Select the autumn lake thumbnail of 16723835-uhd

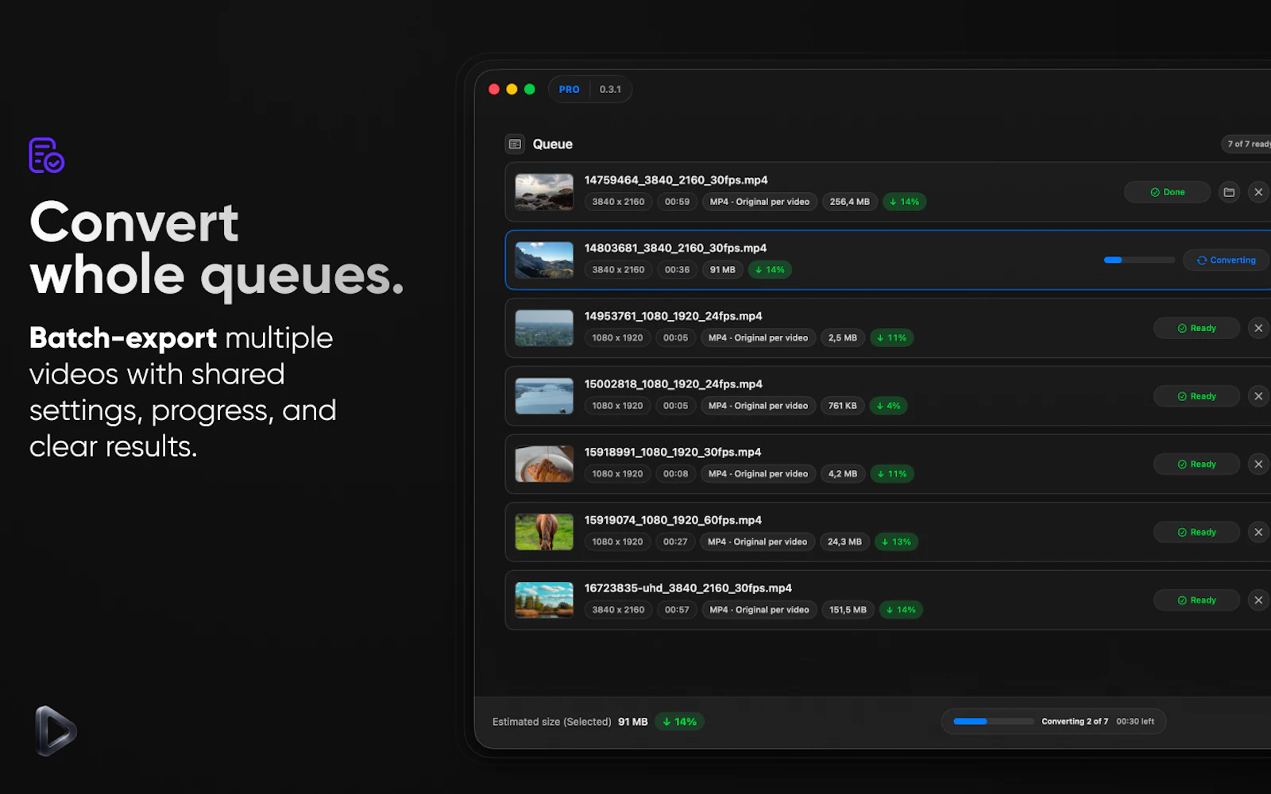[544, 600]
